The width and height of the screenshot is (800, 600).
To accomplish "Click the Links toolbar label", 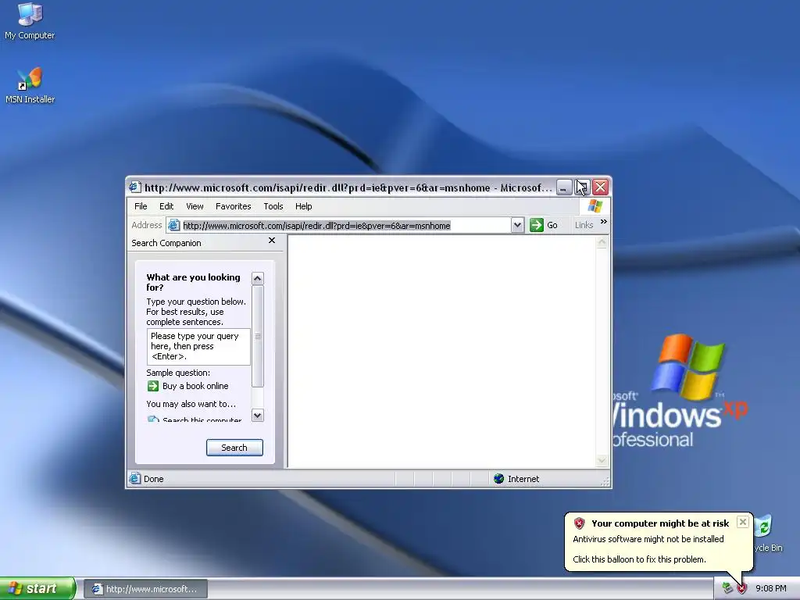I will 584,225.
